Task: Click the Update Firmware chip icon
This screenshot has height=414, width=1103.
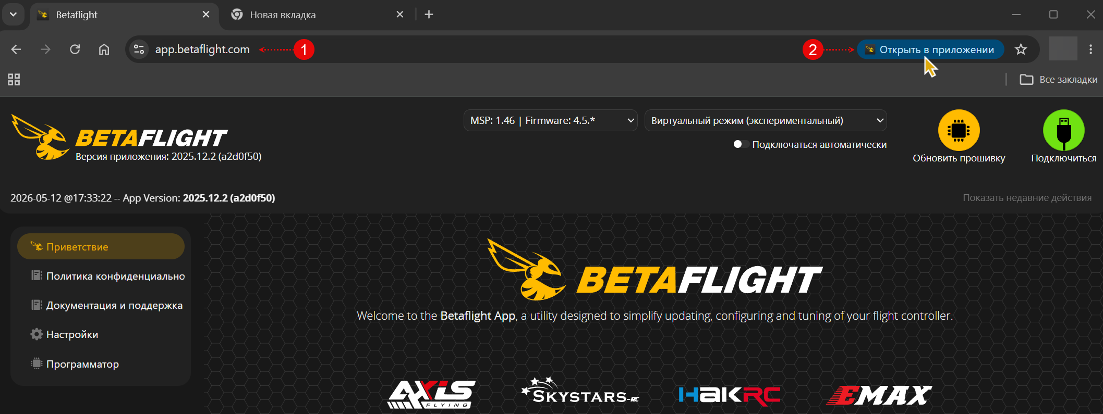Action: [x=959, y=130]
